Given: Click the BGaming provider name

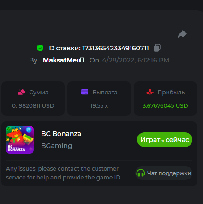Looking at the screenshot, I should point(57,146).
